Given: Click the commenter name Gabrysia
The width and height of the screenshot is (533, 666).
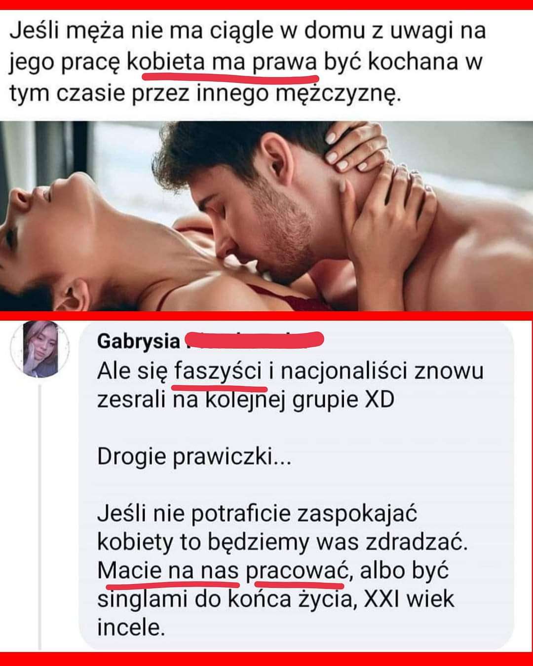Looking at the screenshot, I should tap(139, 341).
